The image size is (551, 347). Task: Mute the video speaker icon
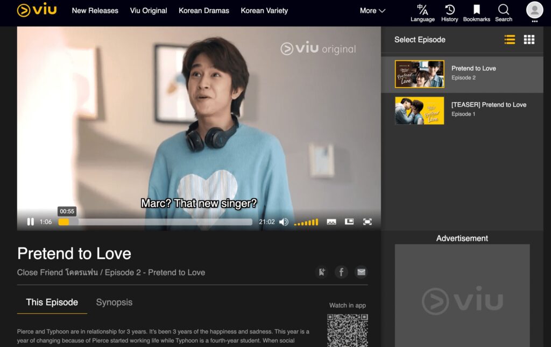[284, 222]
